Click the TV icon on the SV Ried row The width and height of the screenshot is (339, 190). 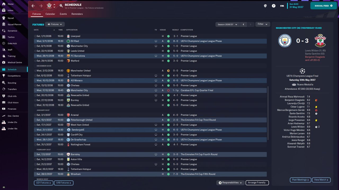[156, 41]
